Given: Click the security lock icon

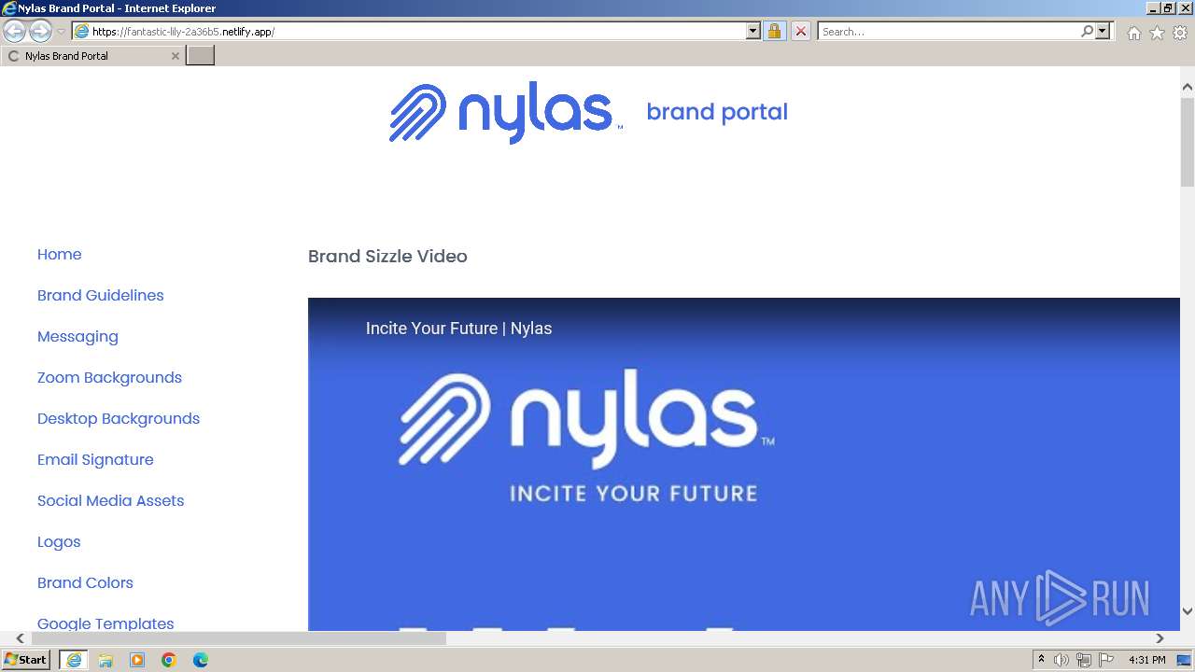Looking at the screenshot, I should [774, 32].
